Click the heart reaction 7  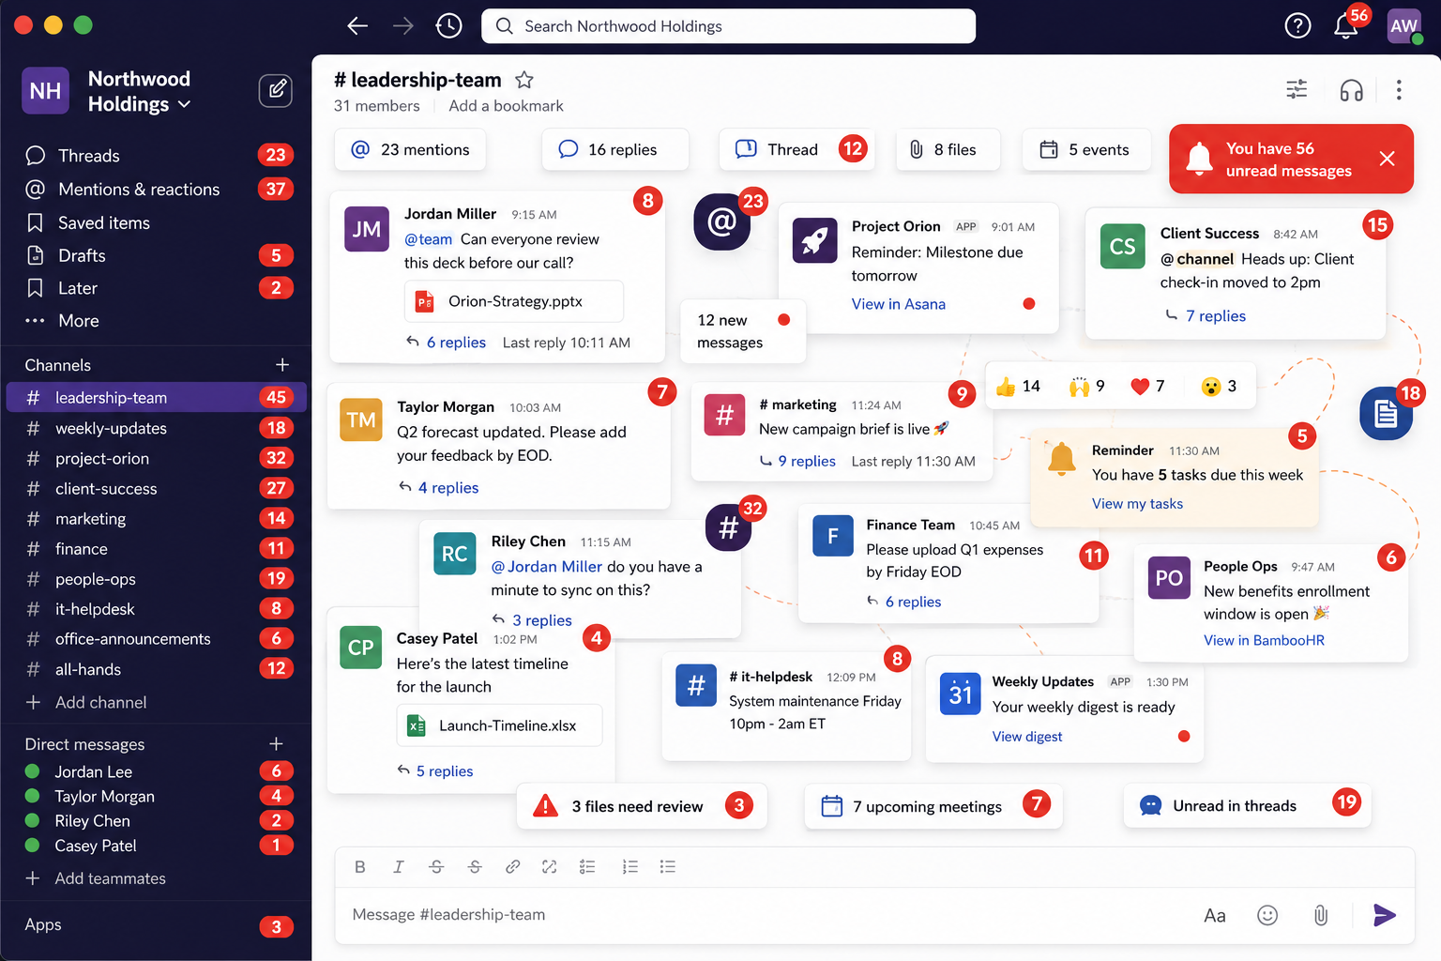pyautogui.click(x=1147, y=386)
